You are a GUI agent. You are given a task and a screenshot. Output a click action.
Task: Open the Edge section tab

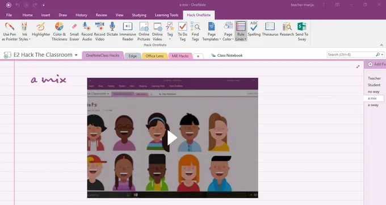pos(132,56)
